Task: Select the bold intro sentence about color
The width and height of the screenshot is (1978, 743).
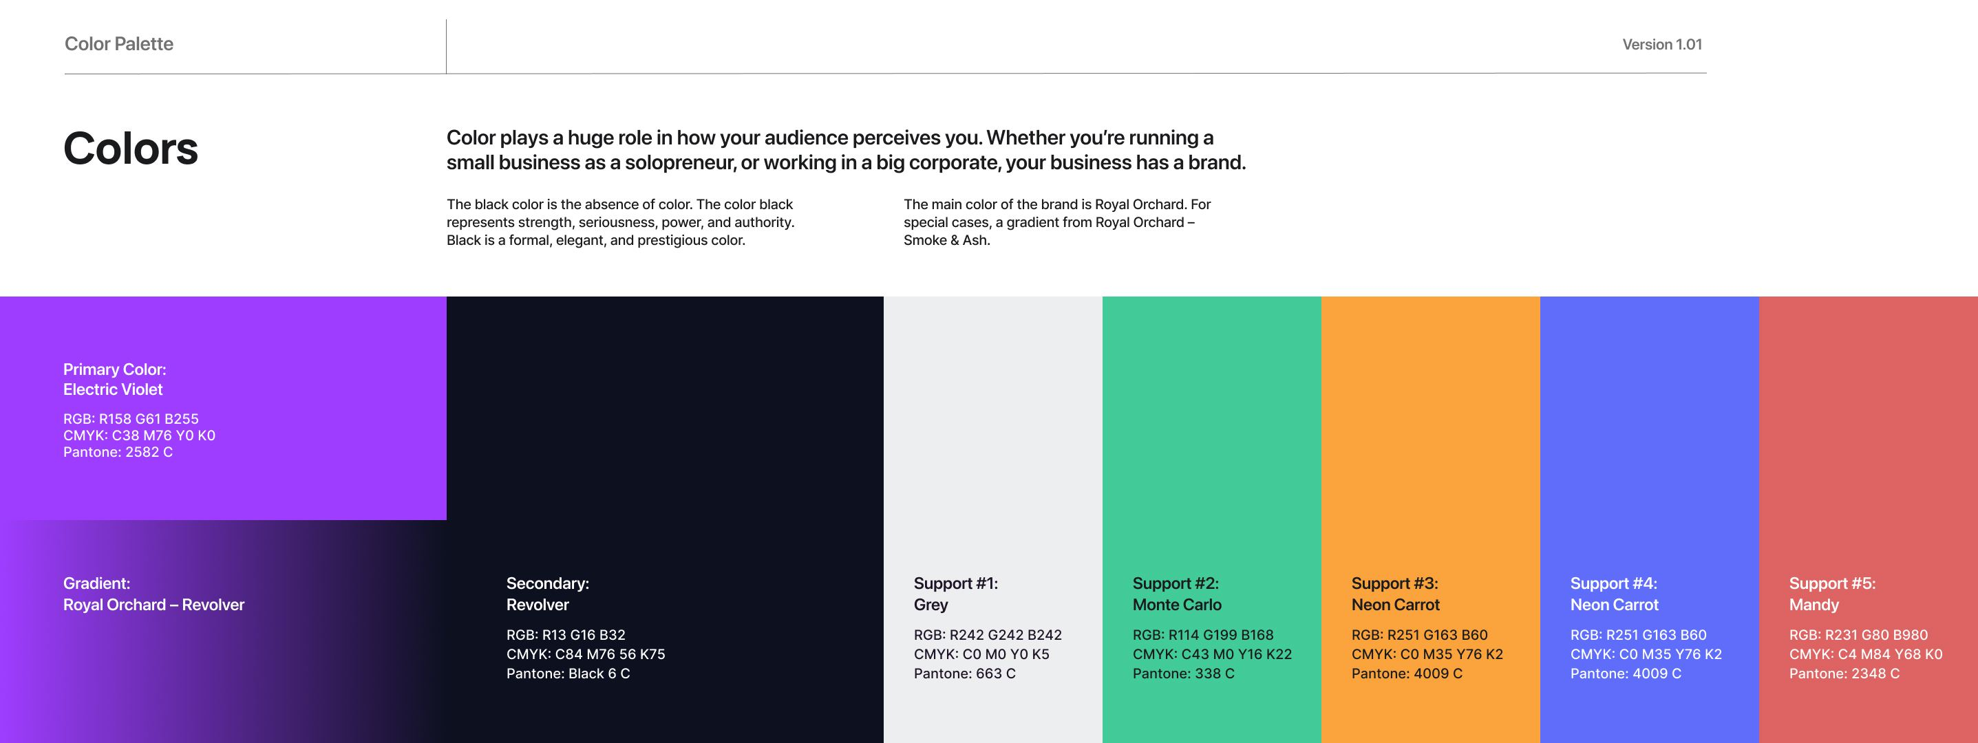Action: [846, 150]
